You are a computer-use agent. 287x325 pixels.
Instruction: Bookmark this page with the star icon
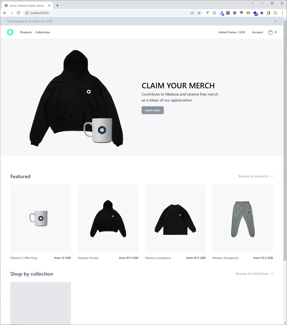coord(199,13)
